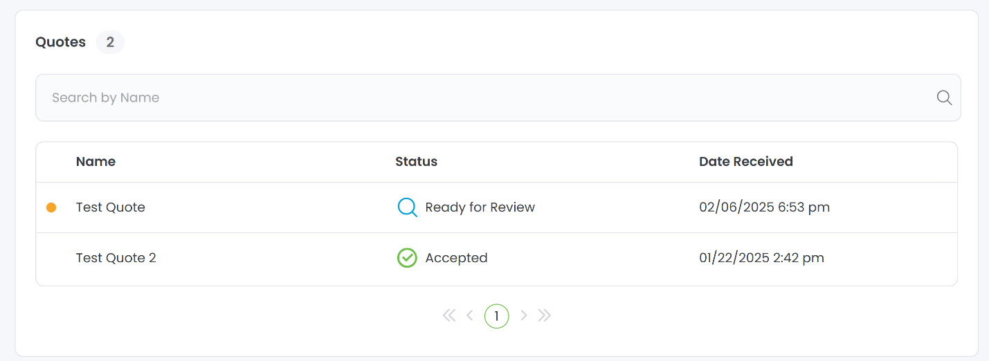Click the orange unread dot indicator
989x361 pixels.
51,207
